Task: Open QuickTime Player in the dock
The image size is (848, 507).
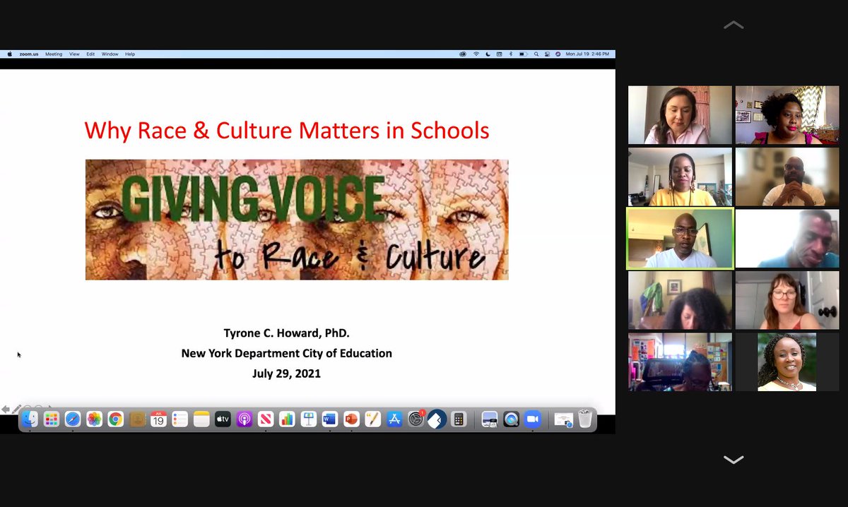Action: point(511,419)
